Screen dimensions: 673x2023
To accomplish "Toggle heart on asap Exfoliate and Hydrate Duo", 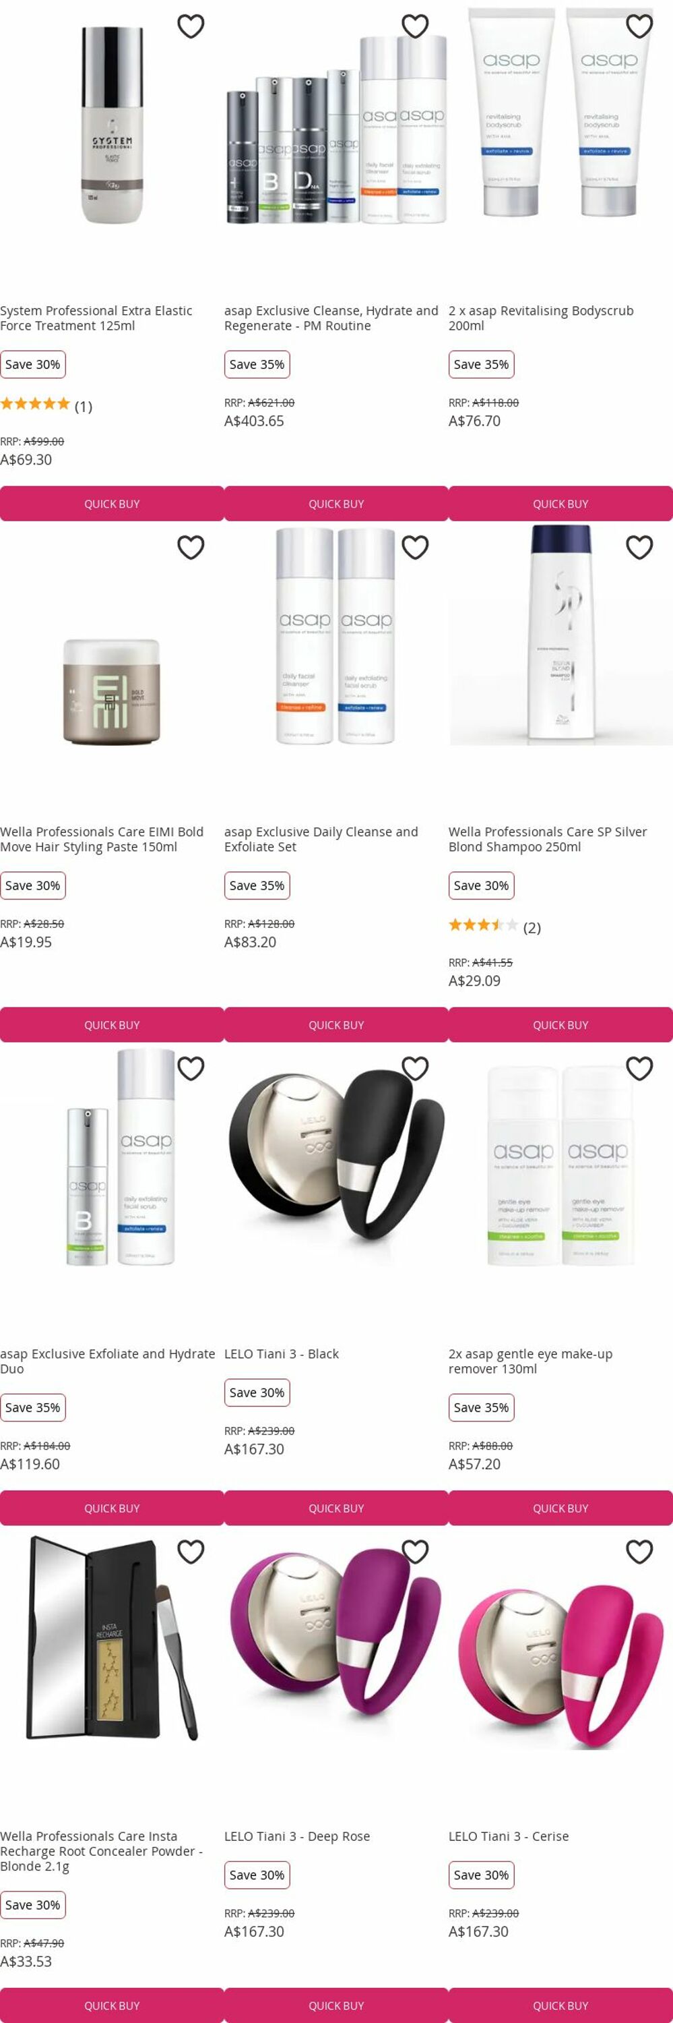I will point(191,1068).
